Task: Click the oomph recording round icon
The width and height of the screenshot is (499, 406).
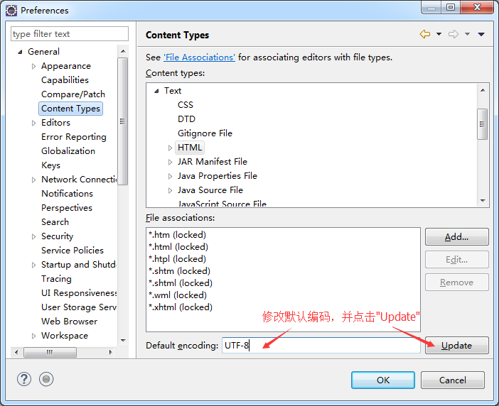Action: (46, 379)
